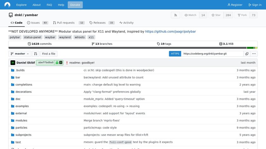Click the modules folder icon
The height and width of the screenshot is (149, 266).
pos(13,120)
